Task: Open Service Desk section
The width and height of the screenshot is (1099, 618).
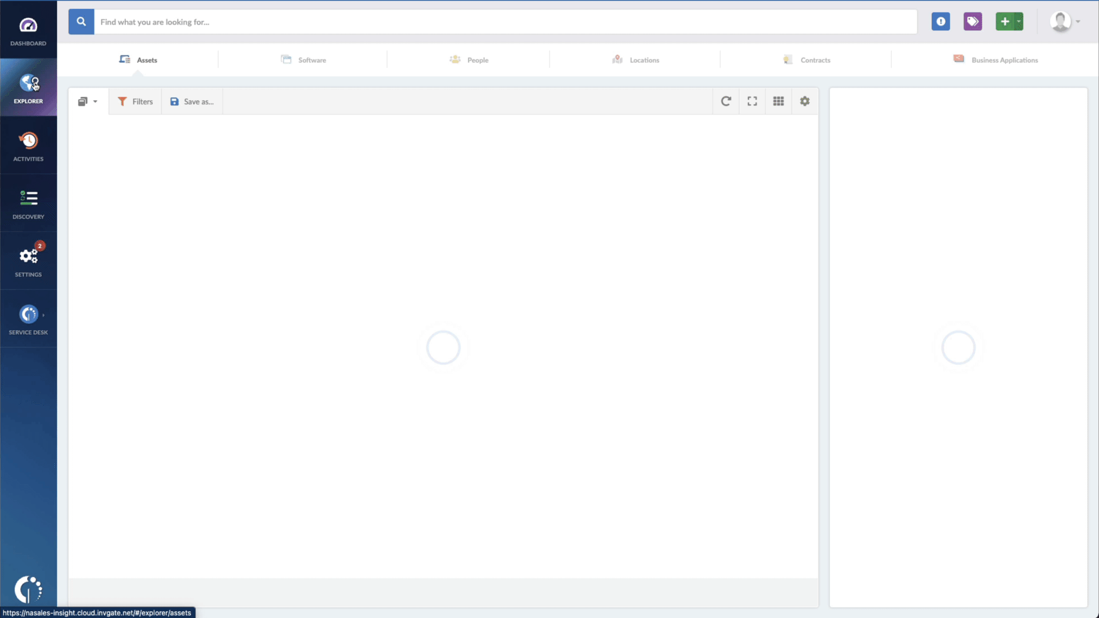Action: pos(28,318)
